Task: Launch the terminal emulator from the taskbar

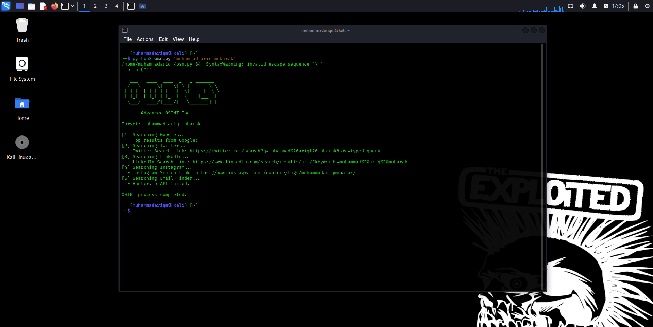Action: pyautogui.click(x=65, y=6)
